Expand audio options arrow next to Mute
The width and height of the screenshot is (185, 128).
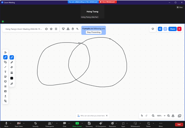coord(11,123)
